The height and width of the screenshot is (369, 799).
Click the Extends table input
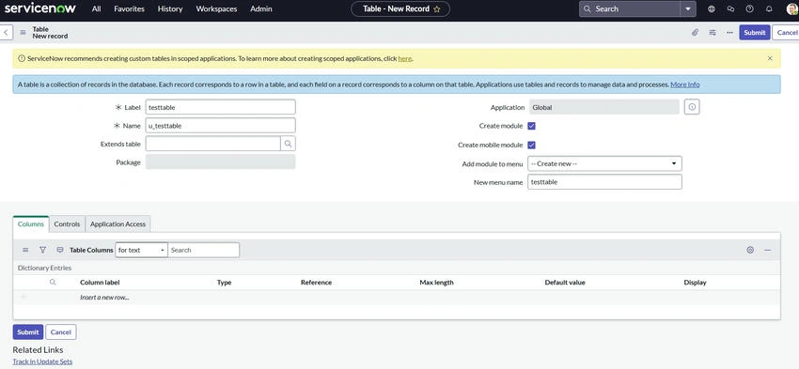pyautogui.click(x=212, y=144)
